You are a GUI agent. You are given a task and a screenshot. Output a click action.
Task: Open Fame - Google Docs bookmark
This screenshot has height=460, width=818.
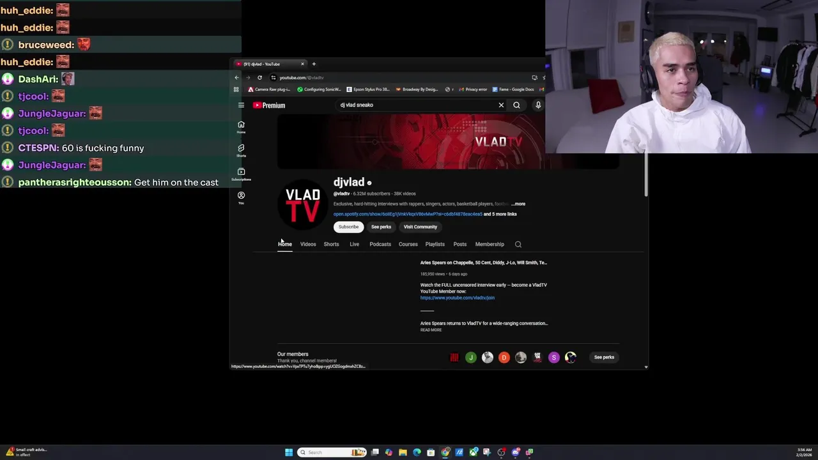click(x=513, y=89)
